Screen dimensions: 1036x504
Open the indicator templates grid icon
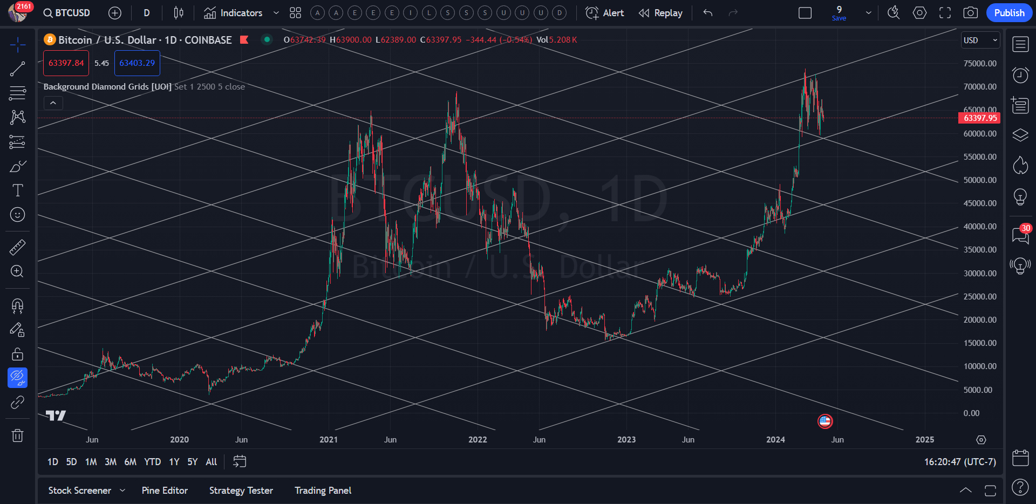pos(295,13)
